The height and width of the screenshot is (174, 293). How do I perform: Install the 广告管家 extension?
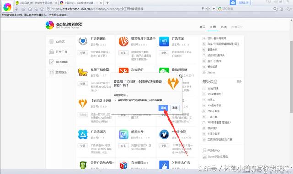pyautogui.click(x=164, y=53)
